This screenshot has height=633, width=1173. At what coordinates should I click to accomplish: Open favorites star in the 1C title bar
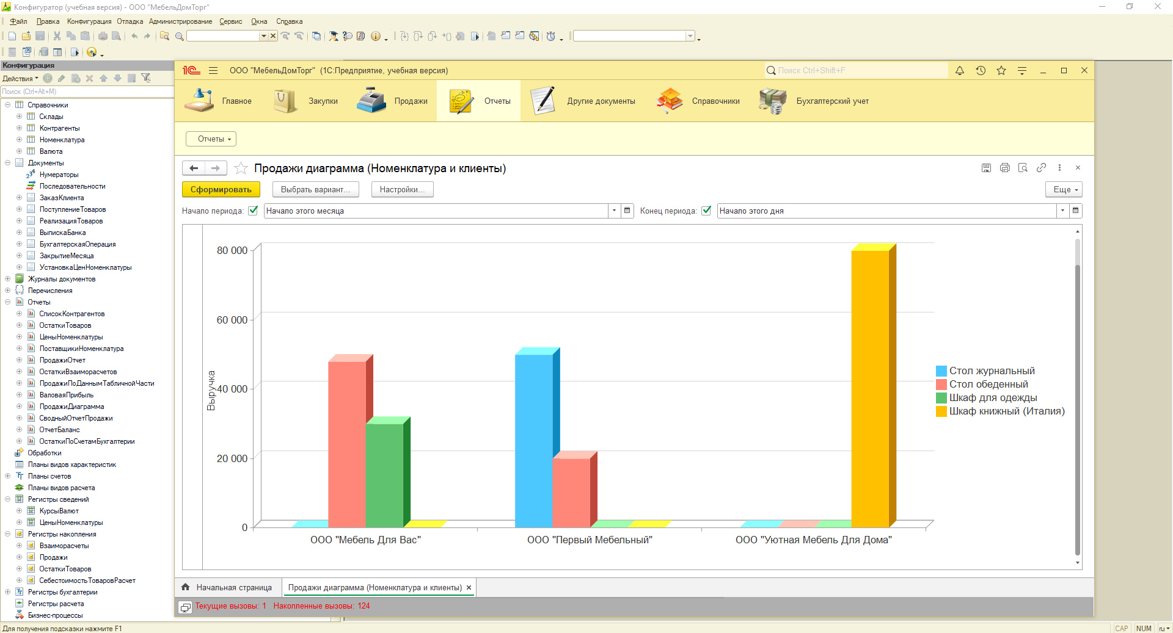1001,71
